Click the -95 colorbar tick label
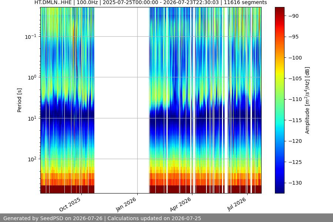The width and height of the screenshot is (333, 222). coord(294,37)
